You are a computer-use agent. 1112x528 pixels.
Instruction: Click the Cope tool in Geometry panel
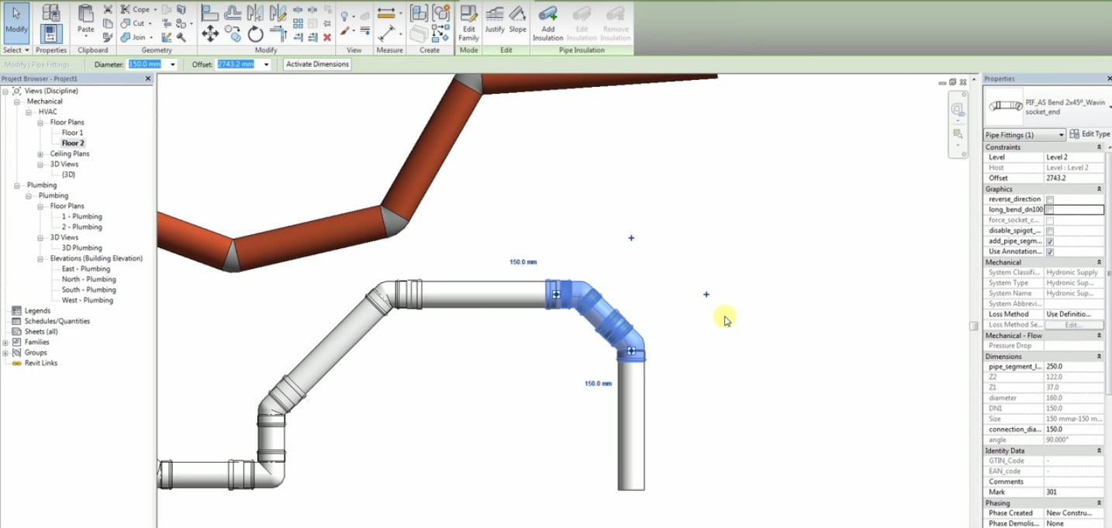tap(136, 9)
